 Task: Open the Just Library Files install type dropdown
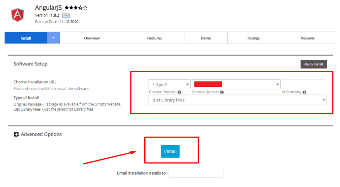237,100
